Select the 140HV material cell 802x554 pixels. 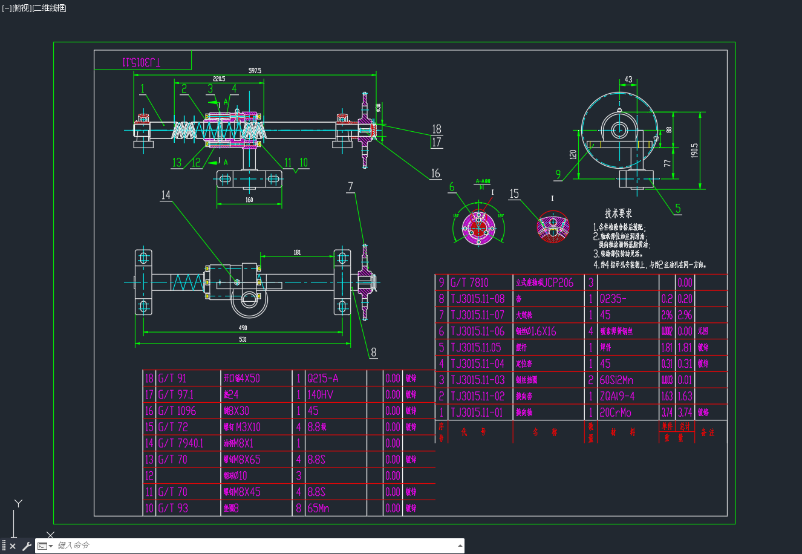click(321, 394)
